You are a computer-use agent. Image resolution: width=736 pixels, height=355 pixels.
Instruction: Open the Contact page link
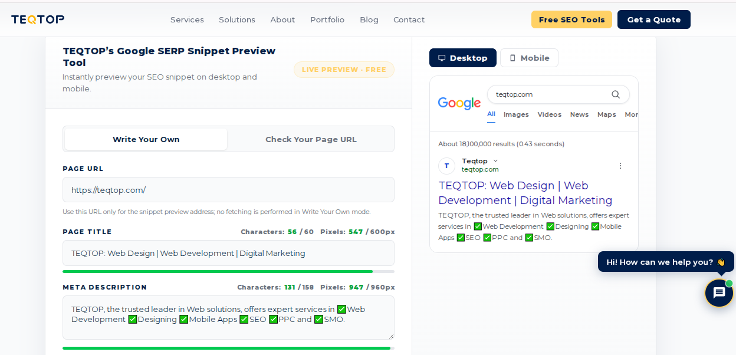pyautogui.click(x=409, y=19)
